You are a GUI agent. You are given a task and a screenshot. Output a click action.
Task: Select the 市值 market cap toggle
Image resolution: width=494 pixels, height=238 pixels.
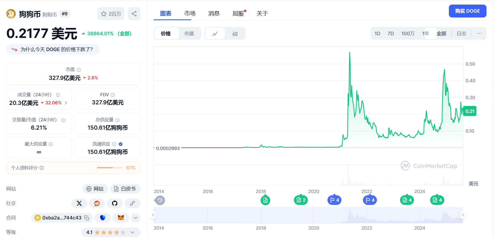coord(189,34)
